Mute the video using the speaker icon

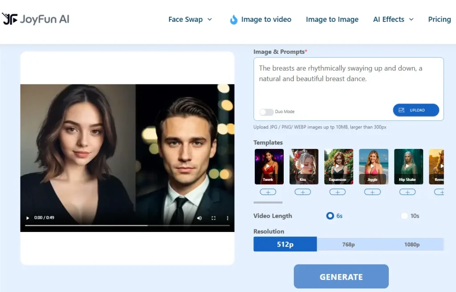(199, 218)
